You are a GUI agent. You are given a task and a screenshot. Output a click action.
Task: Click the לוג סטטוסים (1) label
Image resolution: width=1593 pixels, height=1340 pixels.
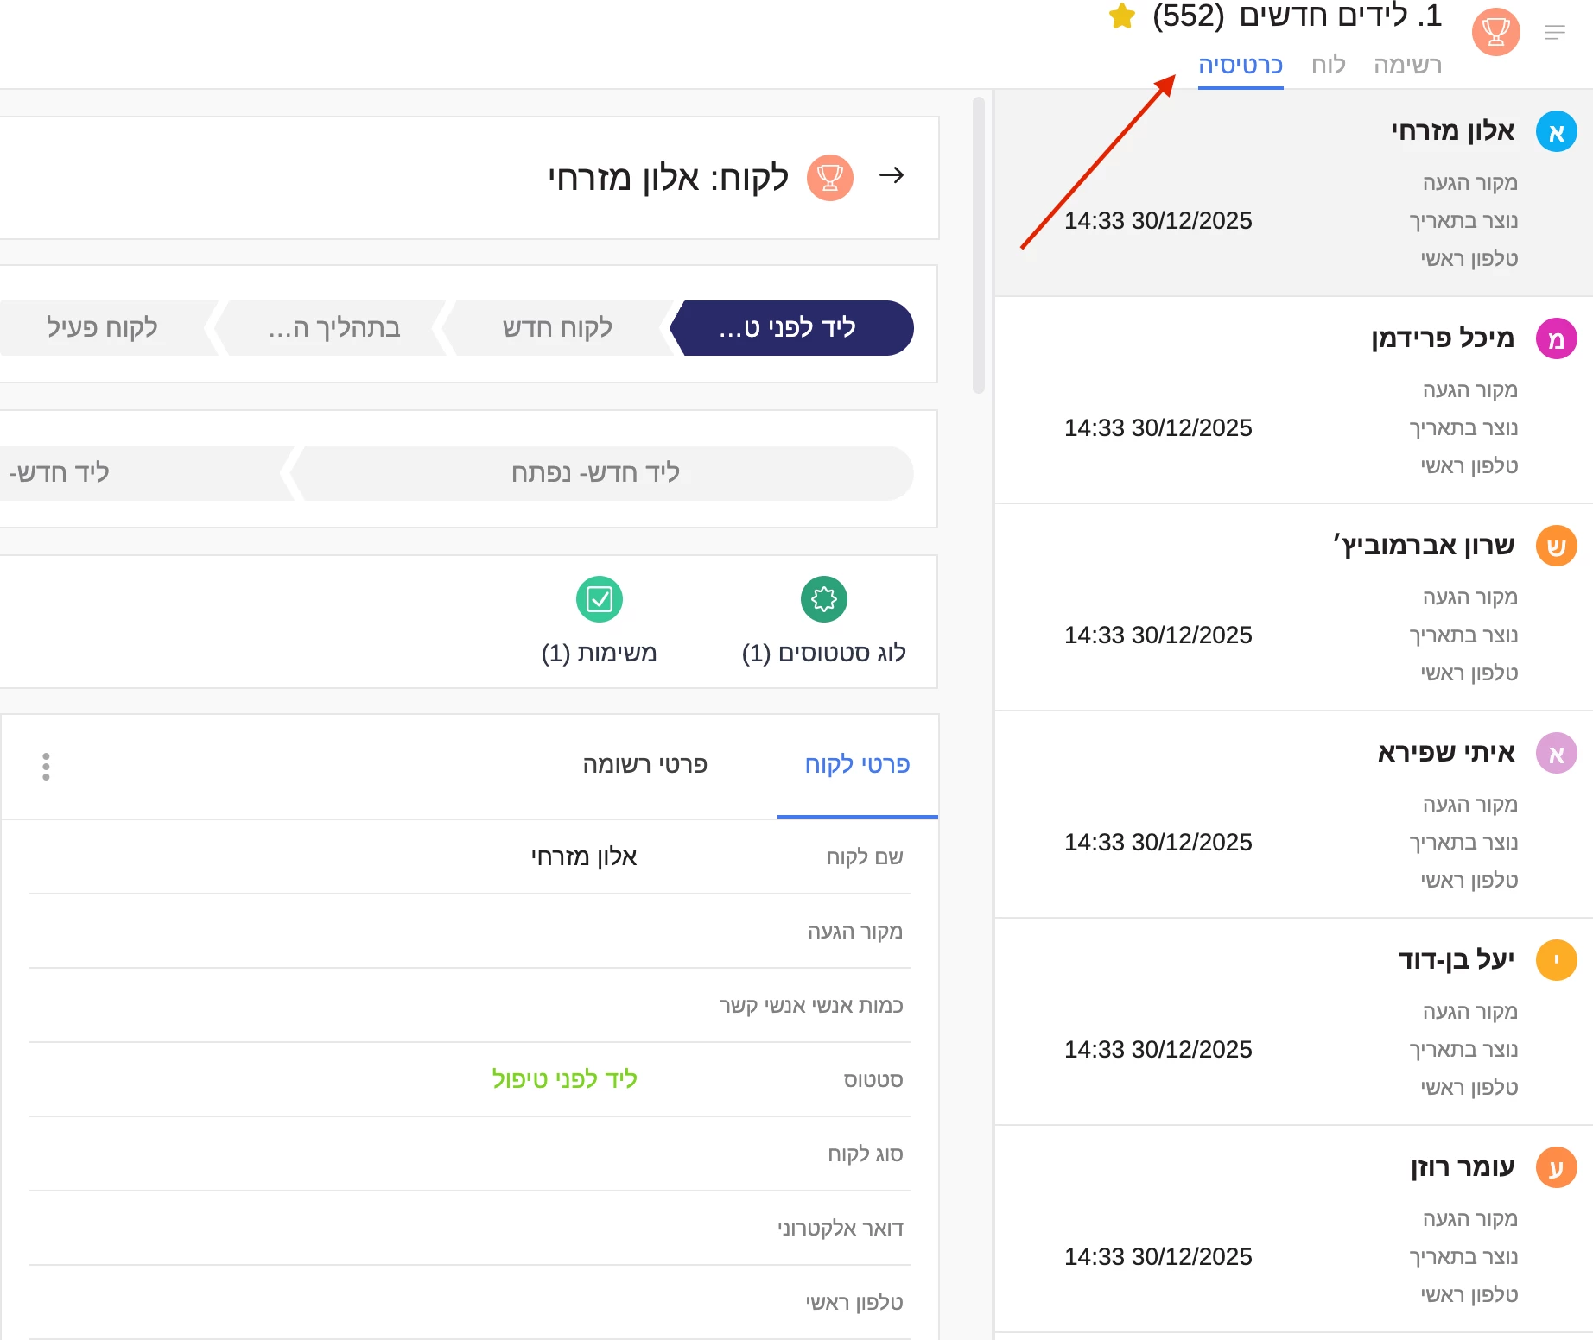pyautogui.click(x=823, y=653)
